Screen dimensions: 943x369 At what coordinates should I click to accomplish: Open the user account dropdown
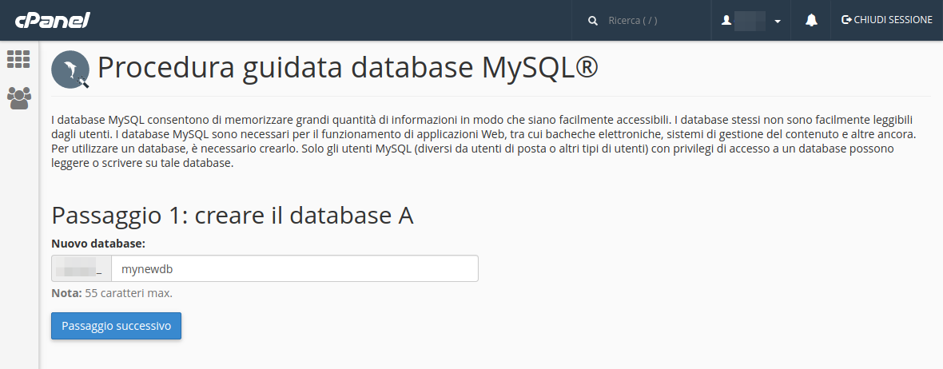click(x=750, y=21)
